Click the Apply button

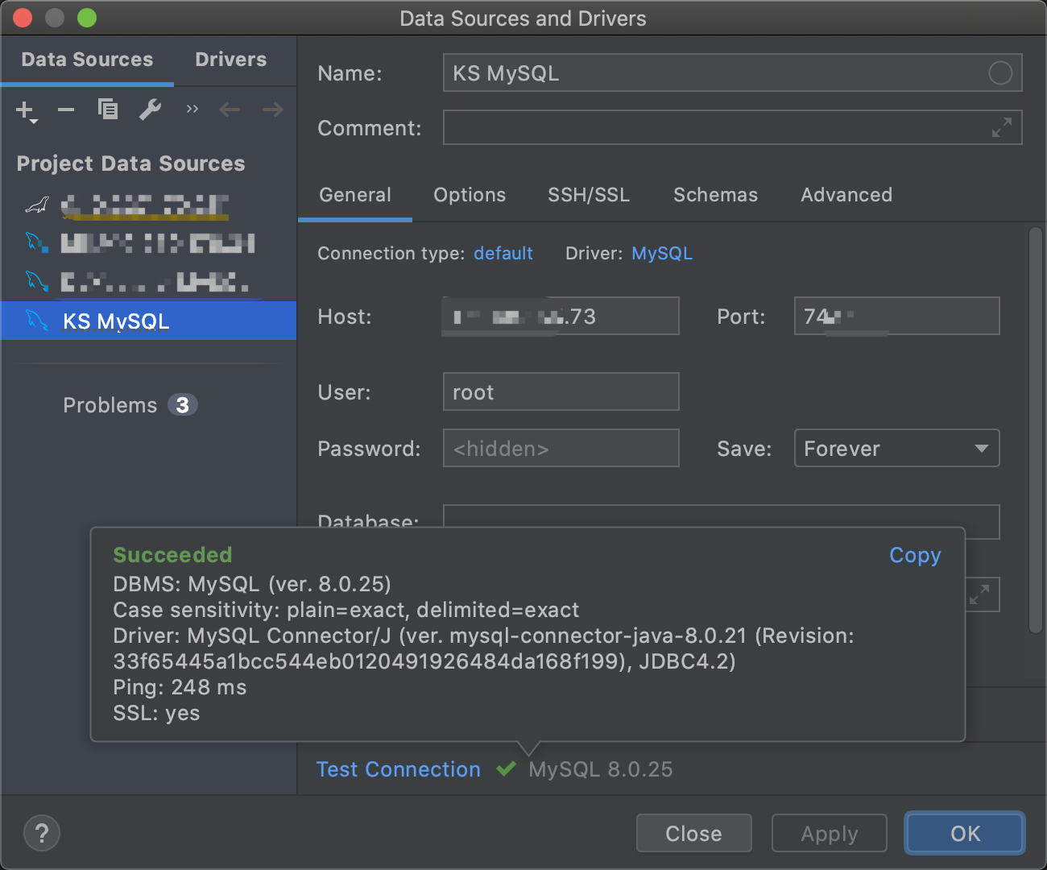[x=830, y=833]
